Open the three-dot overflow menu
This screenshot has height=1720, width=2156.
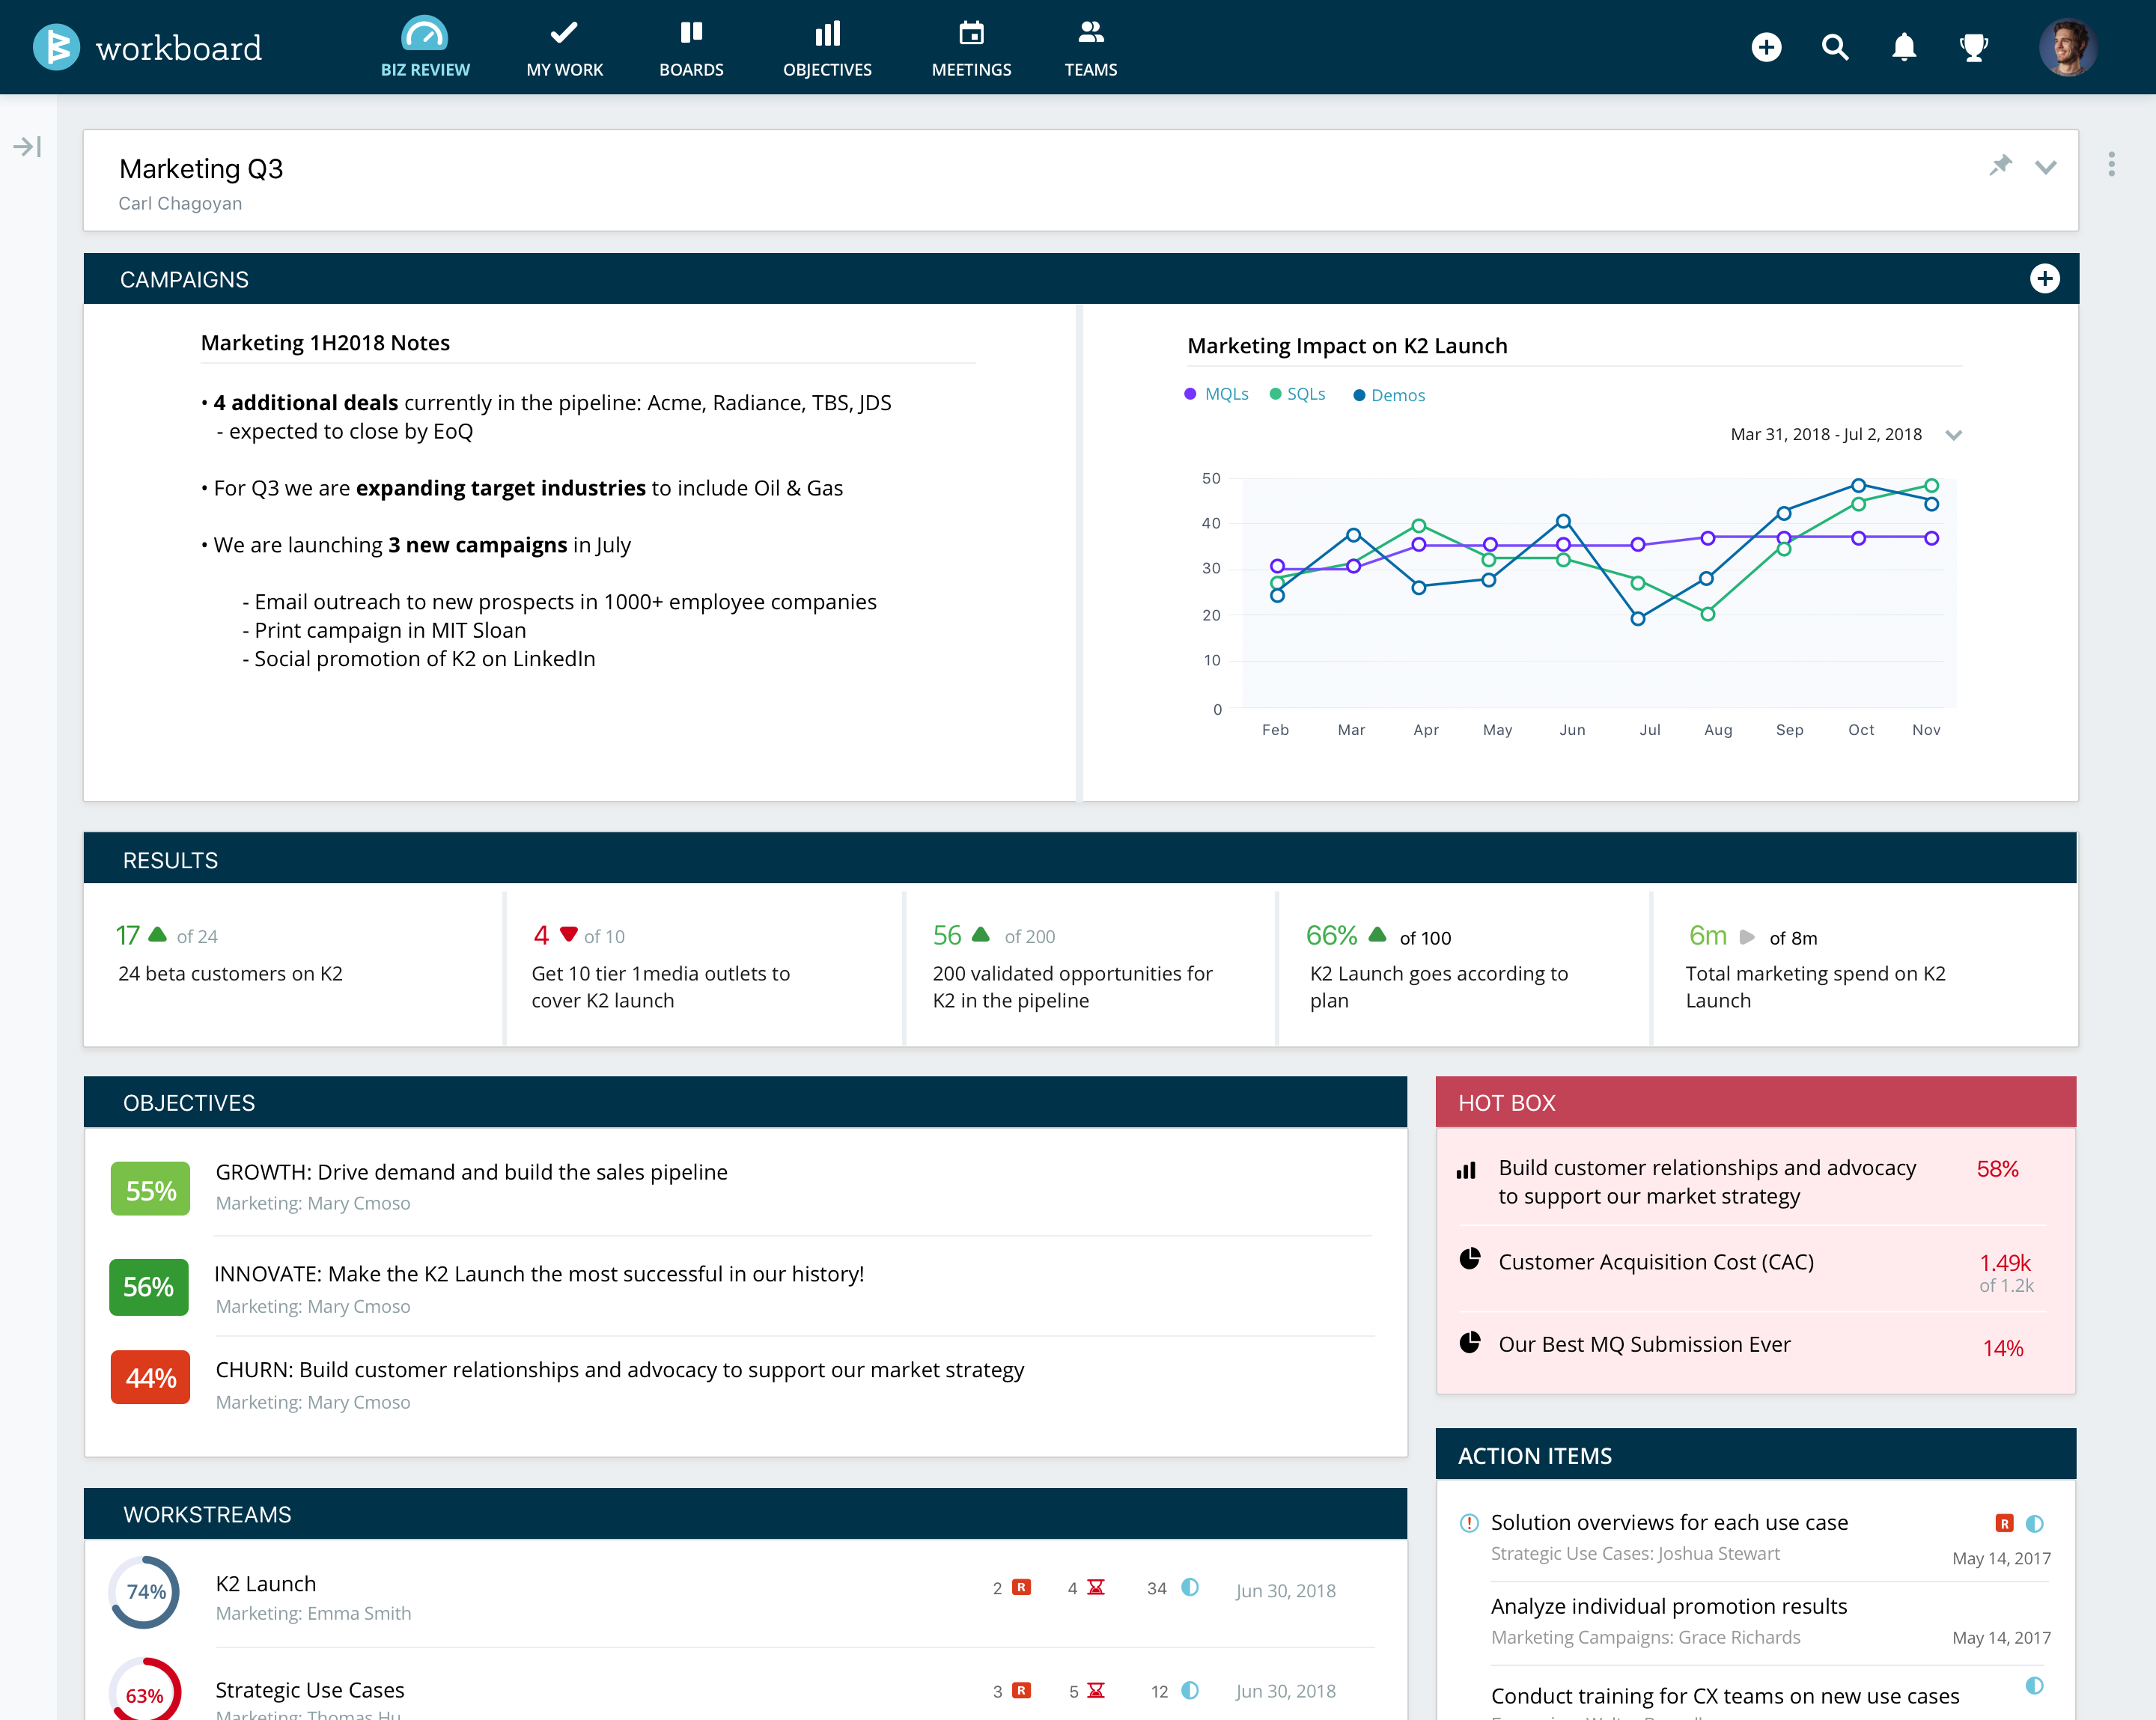pyautogui.click(x=2110, y=164)
